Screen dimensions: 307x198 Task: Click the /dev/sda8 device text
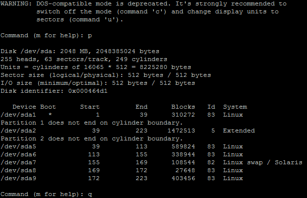(18, 170)
